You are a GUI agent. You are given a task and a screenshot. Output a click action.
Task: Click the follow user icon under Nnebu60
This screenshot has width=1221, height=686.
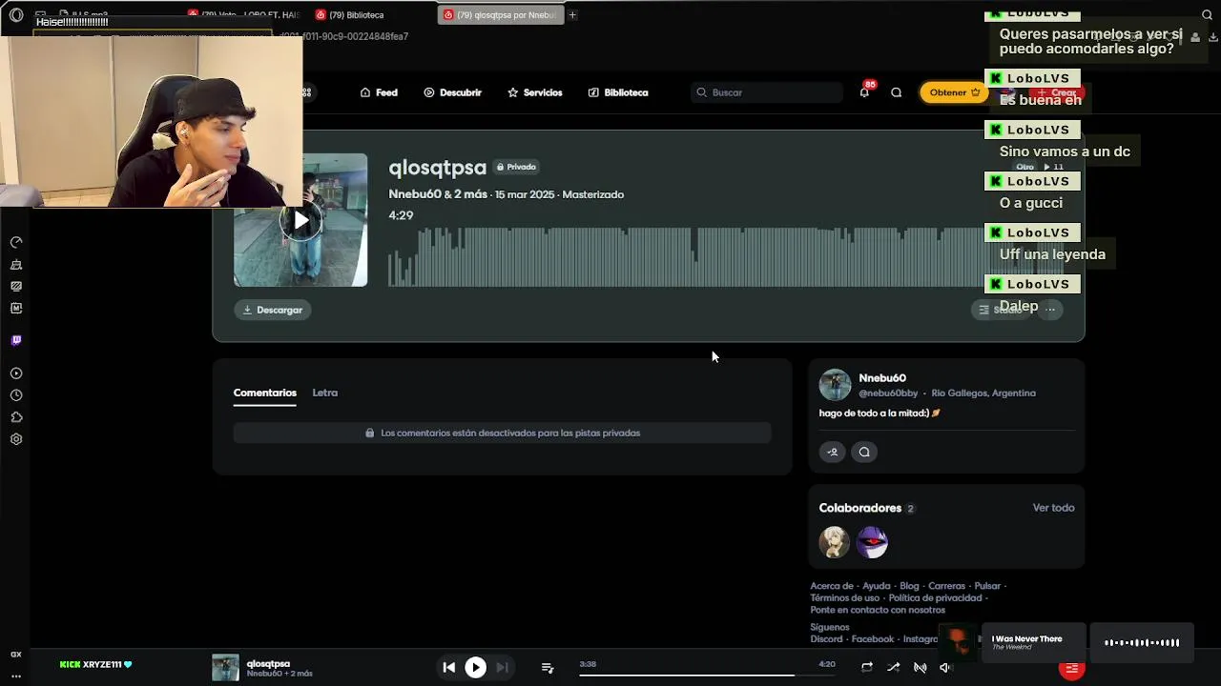(x=833, y=452)
